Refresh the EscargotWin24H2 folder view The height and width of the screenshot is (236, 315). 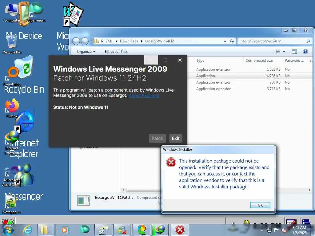[x=232, y=41]
